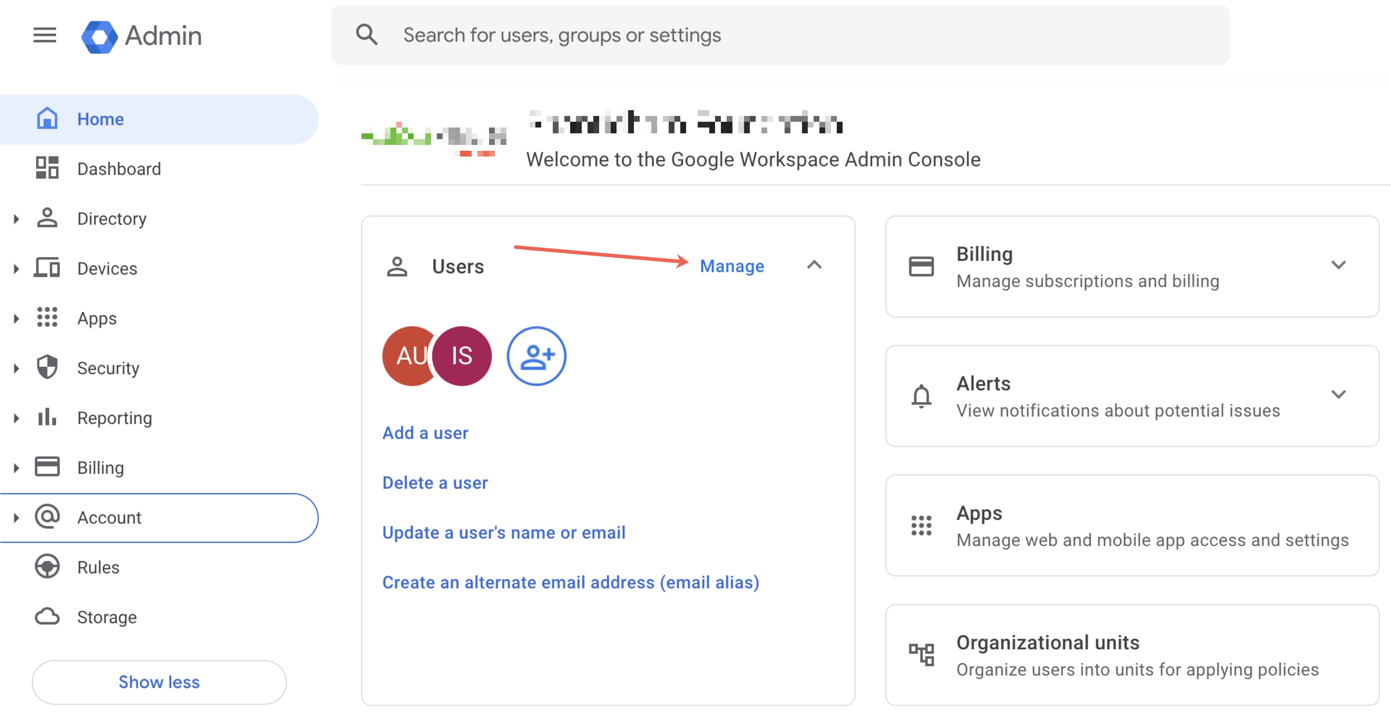Screen dimensions: 1391x721
Task: Click Update a user's name or email
Action: tap(504, 532)
